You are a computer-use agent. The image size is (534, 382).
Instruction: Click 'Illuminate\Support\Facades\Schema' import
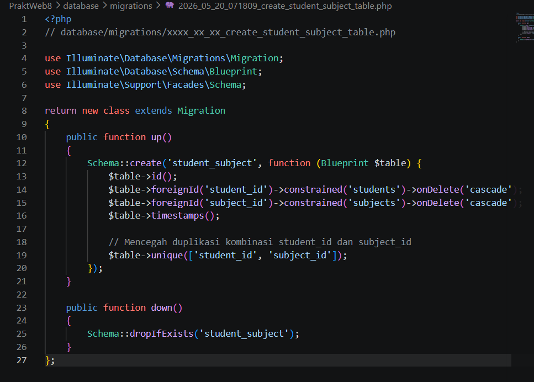154,85
